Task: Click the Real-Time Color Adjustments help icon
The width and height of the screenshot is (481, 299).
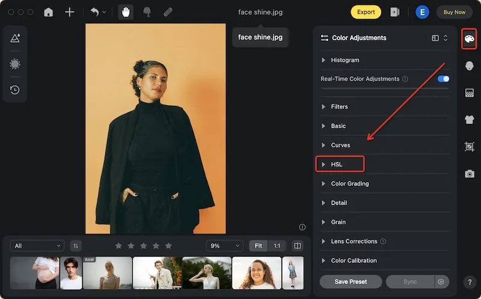Action: point(405,79)
